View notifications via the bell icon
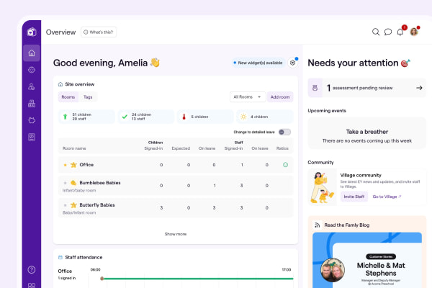Viewport: 432px width, 288px height. 400,32
